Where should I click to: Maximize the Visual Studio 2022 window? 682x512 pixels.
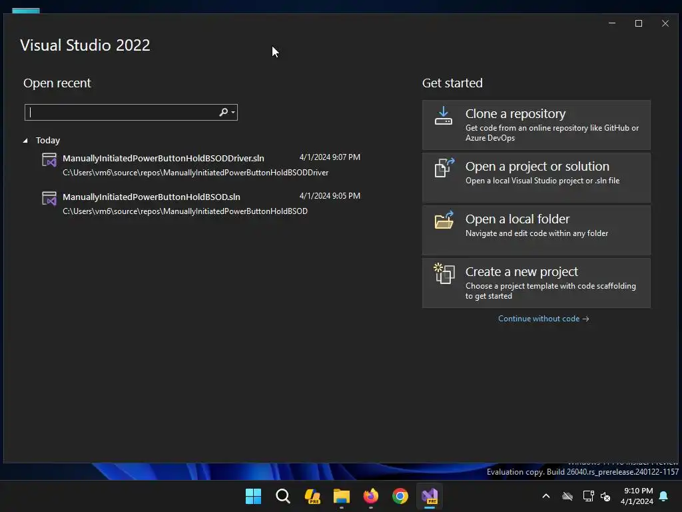pos(639,23)
